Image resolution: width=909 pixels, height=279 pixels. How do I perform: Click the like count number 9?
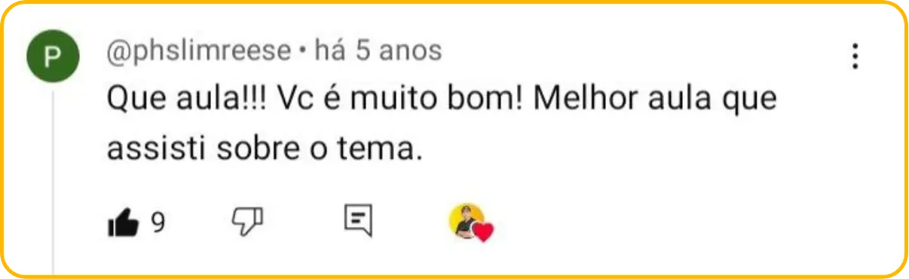(x=158, y=222)
